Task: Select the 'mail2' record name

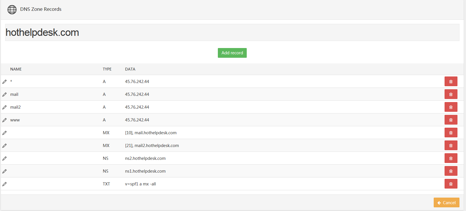Action: click(x=15, y=107)
